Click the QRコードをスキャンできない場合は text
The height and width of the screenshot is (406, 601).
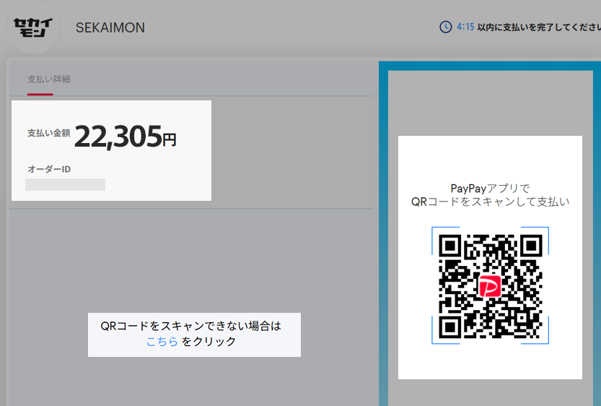191,326
